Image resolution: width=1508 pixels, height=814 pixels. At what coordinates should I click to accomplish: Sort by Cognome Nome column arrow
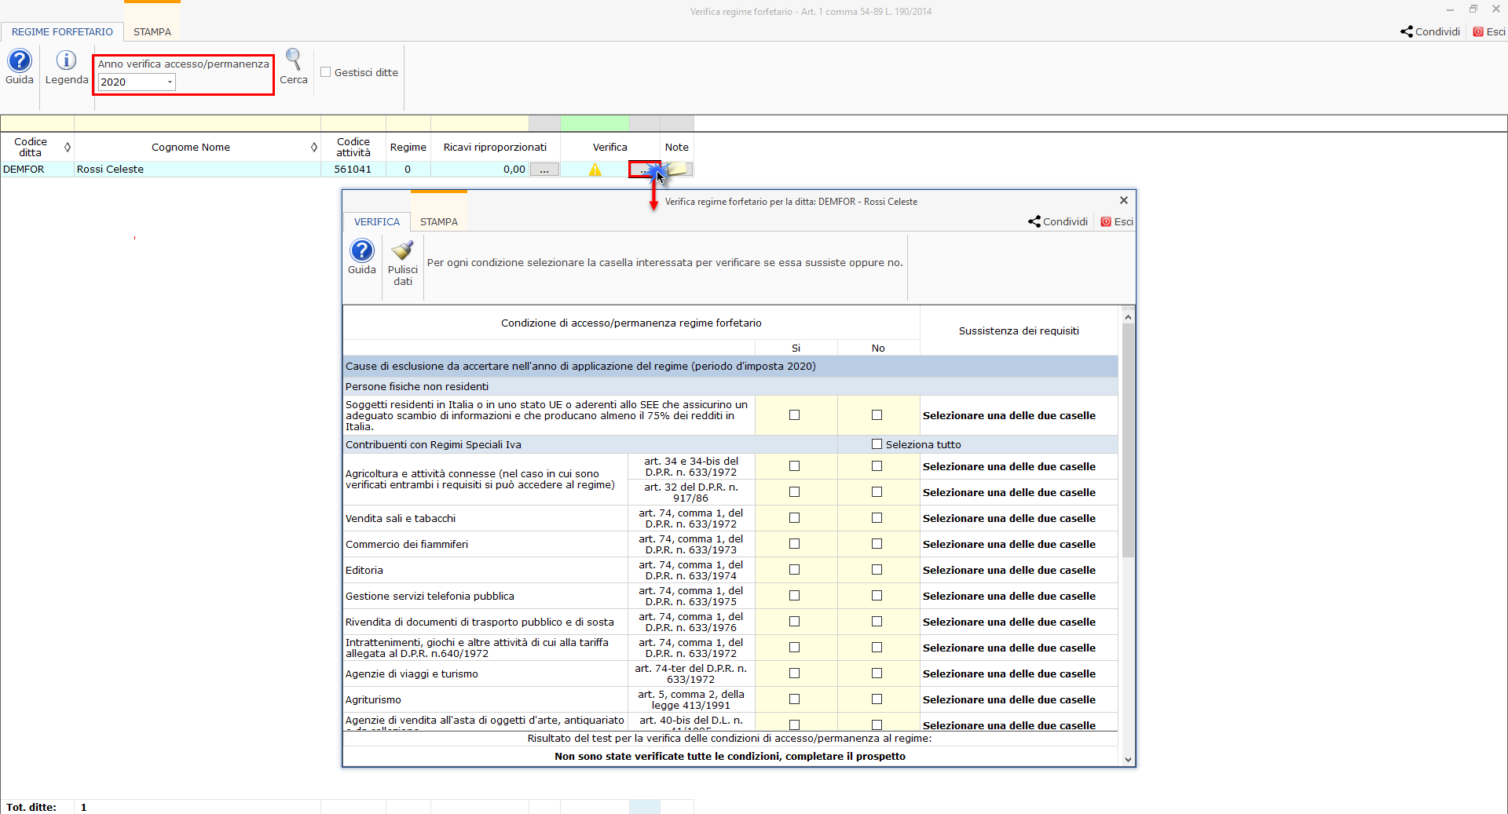click(x=314, y=148)
